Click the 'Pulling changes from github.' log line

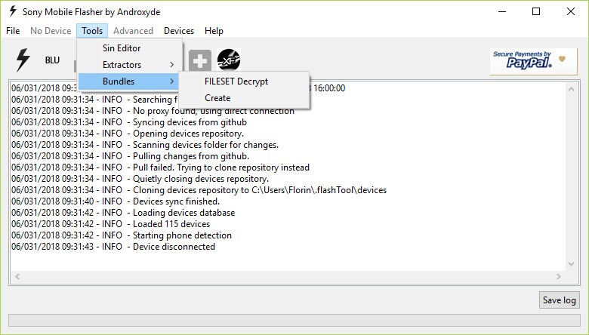pos(130,156)
